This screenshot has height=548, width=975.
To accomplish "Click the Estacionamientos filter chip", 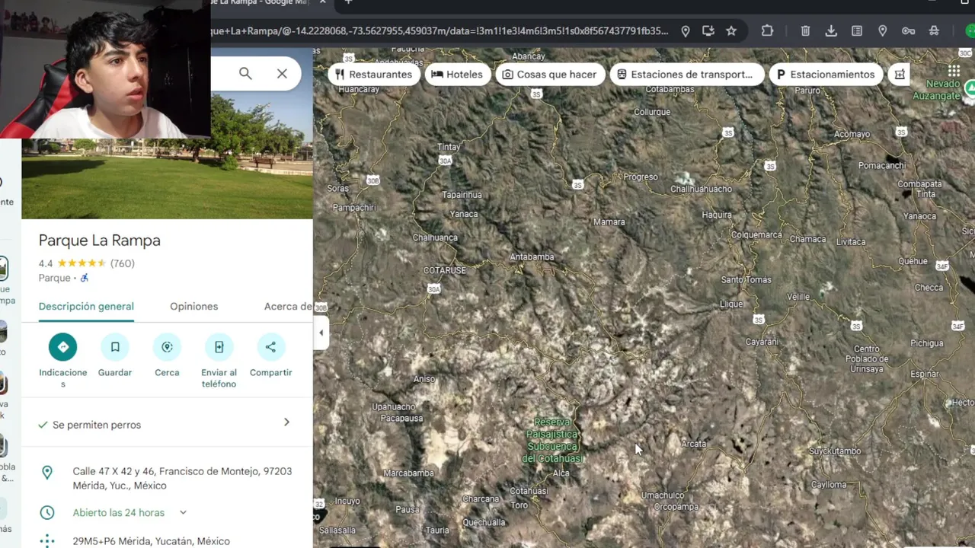I will [x=825, y=74].
